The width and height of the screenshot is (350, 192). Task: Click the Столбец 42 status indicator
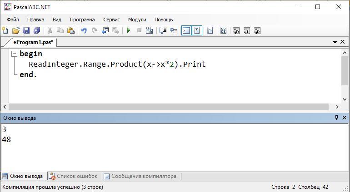(313, 187)
